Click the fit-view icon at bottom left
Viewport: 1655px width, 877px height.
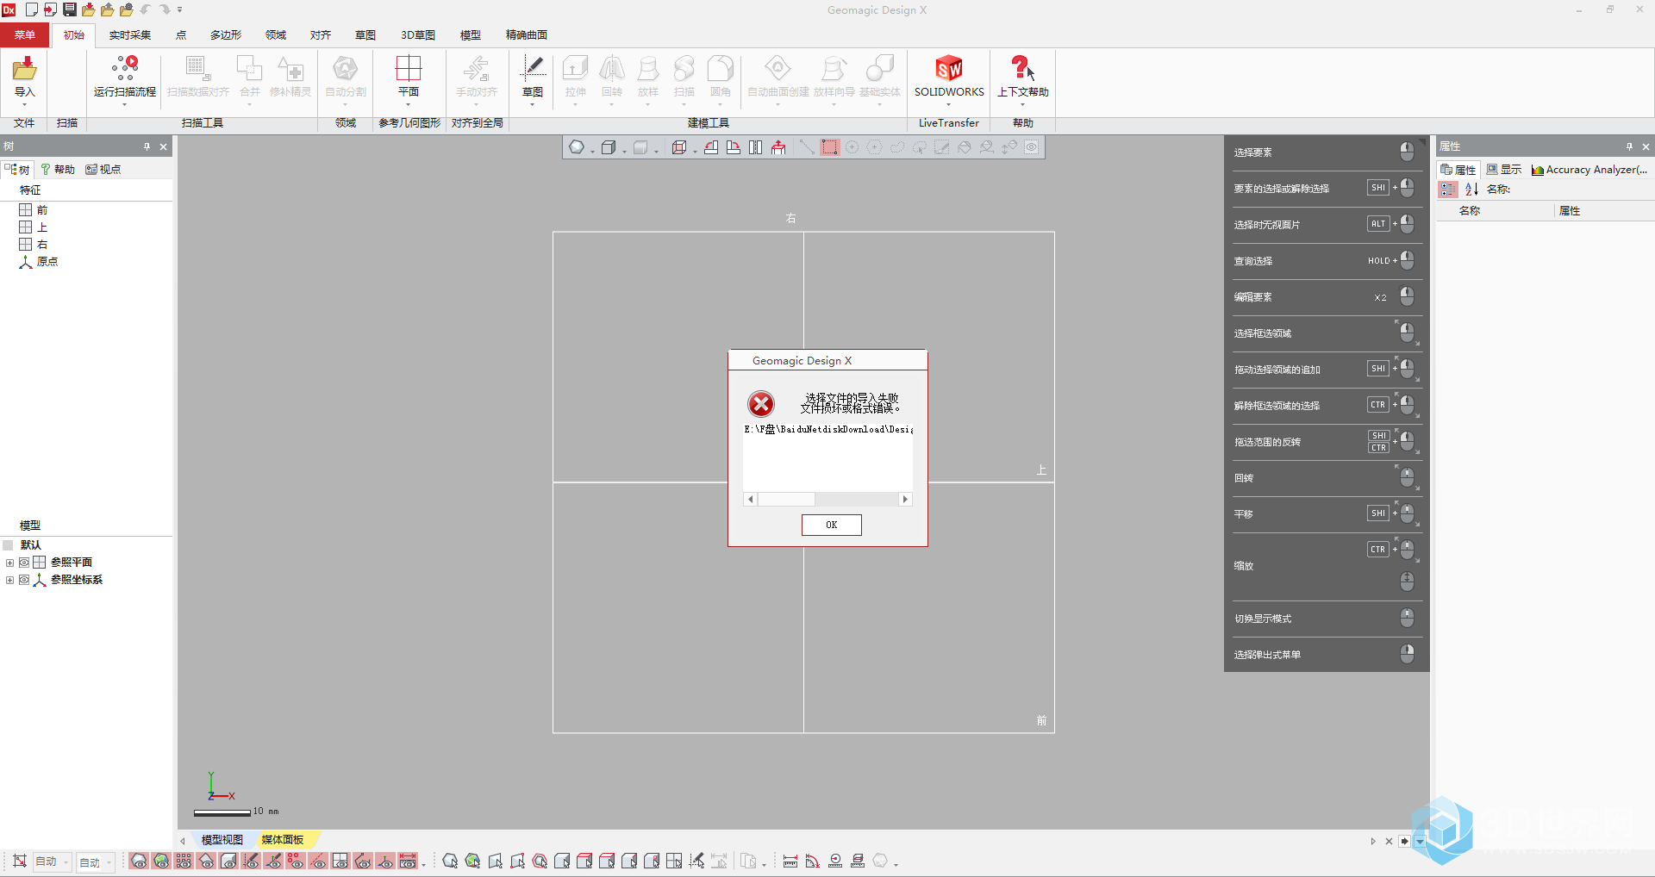click(x=19, y=861)
